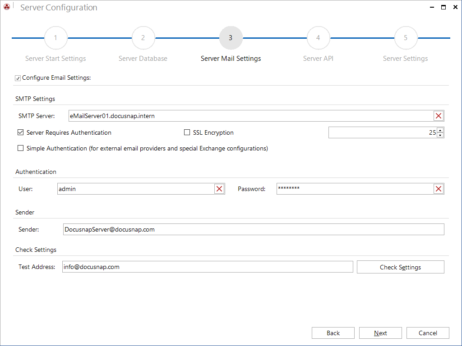
Task: Clear the Password field with its red X
Action: click(x=439, y=189)
